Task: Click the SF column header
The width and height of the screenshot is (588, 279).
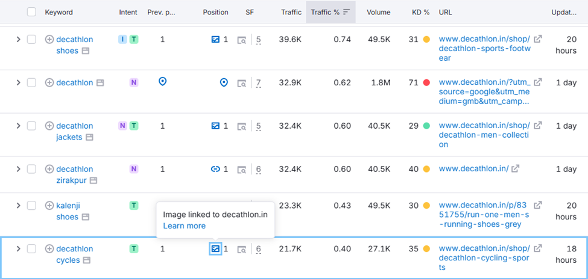Action: tap(250, 12)
